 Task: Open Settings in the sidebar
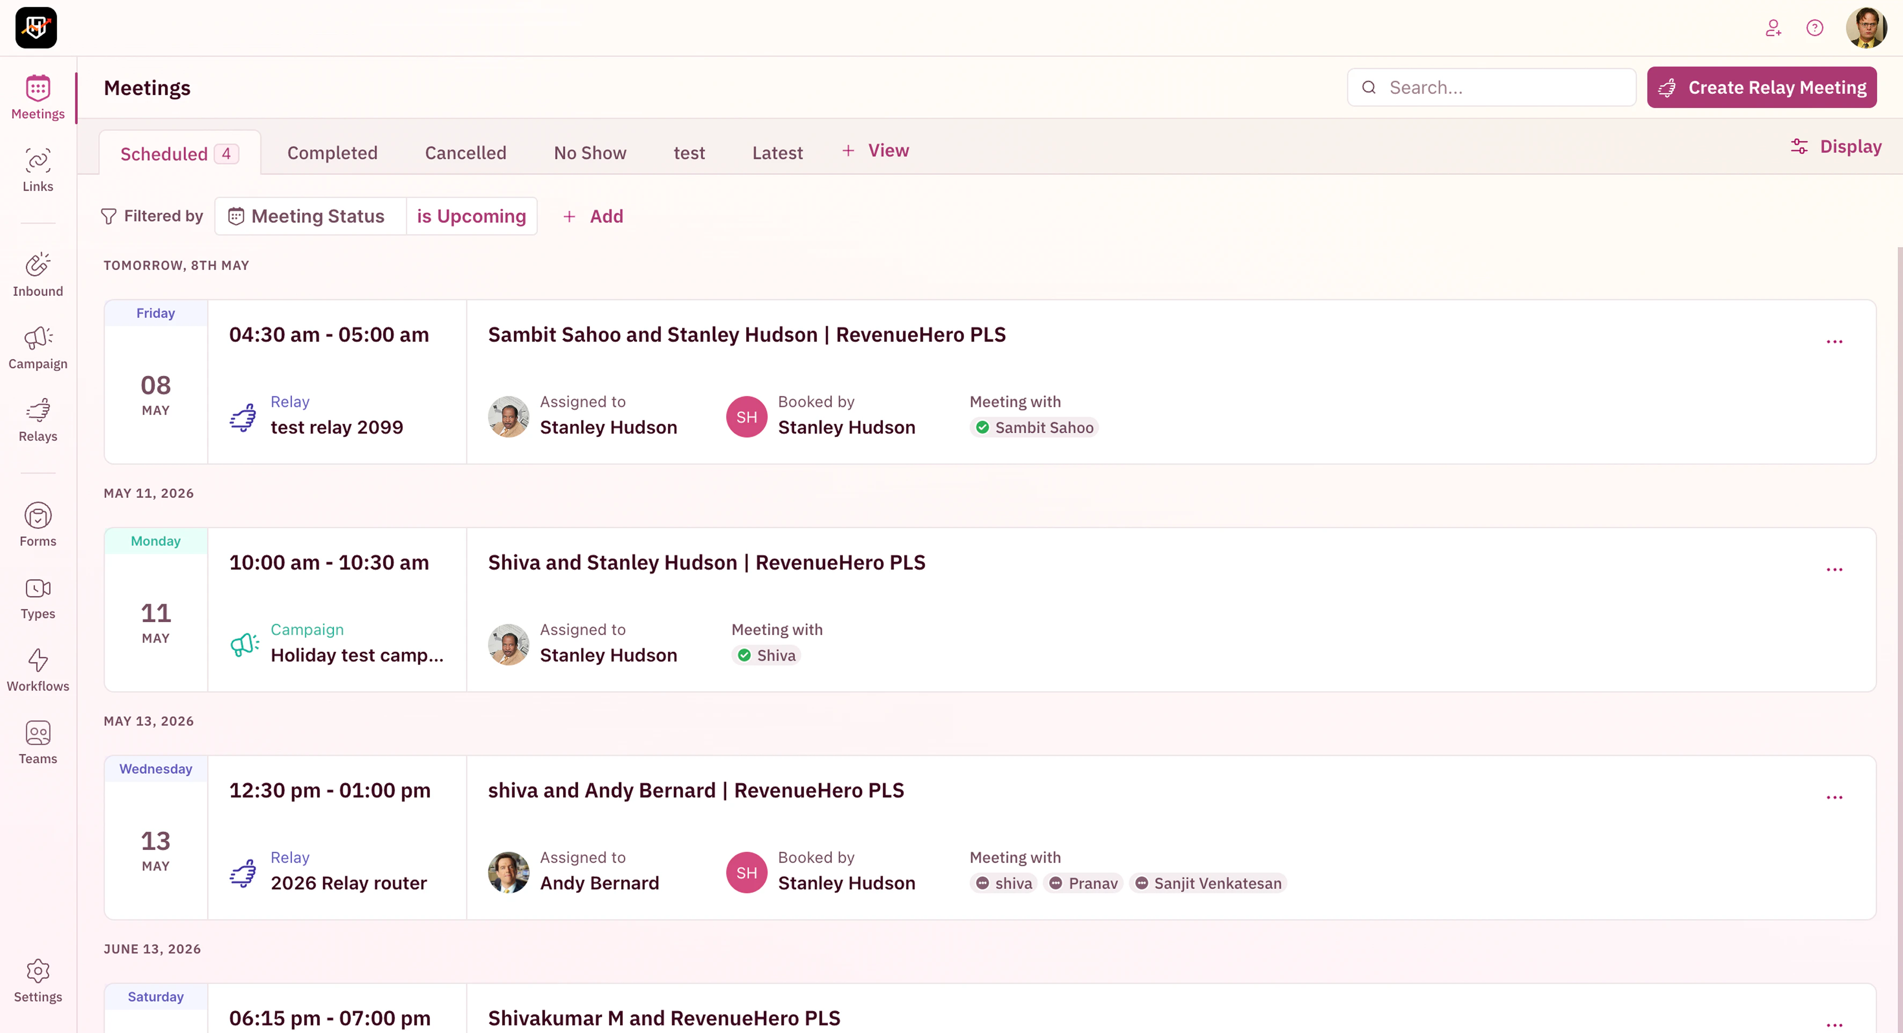pos(38,980)
